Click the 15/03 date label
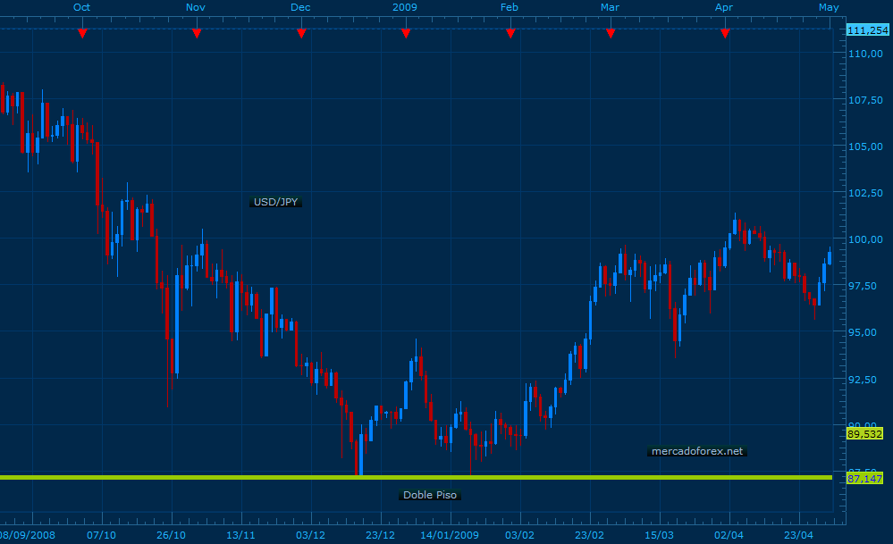This screenshot has height=544, width=893. click(x=659, y=535)
